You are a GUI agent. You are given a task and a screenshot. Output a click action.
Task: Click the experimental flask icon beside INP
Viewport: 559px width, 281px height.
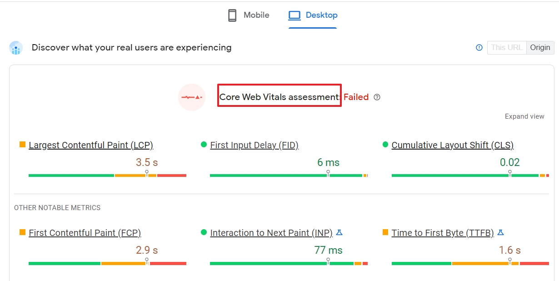click(339, 232)
